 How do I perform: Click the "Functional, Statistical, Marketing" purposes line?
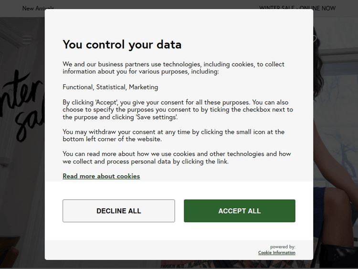click(110, 87)
